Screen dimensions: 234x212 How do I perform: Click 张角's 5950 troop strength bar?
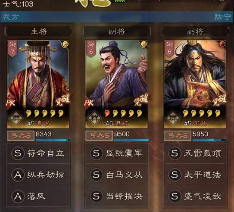pyautogui.click(x=210, y=140)
